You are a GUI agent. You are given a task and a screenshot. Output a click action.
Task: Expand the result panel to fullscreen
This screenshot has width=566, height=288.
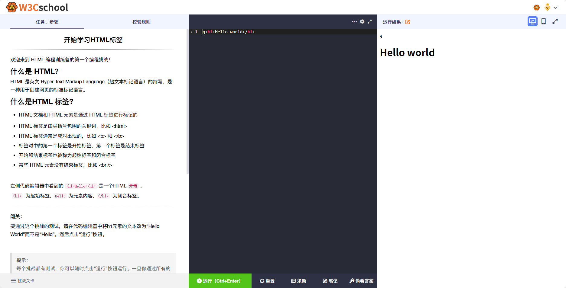tap(555, 21)
